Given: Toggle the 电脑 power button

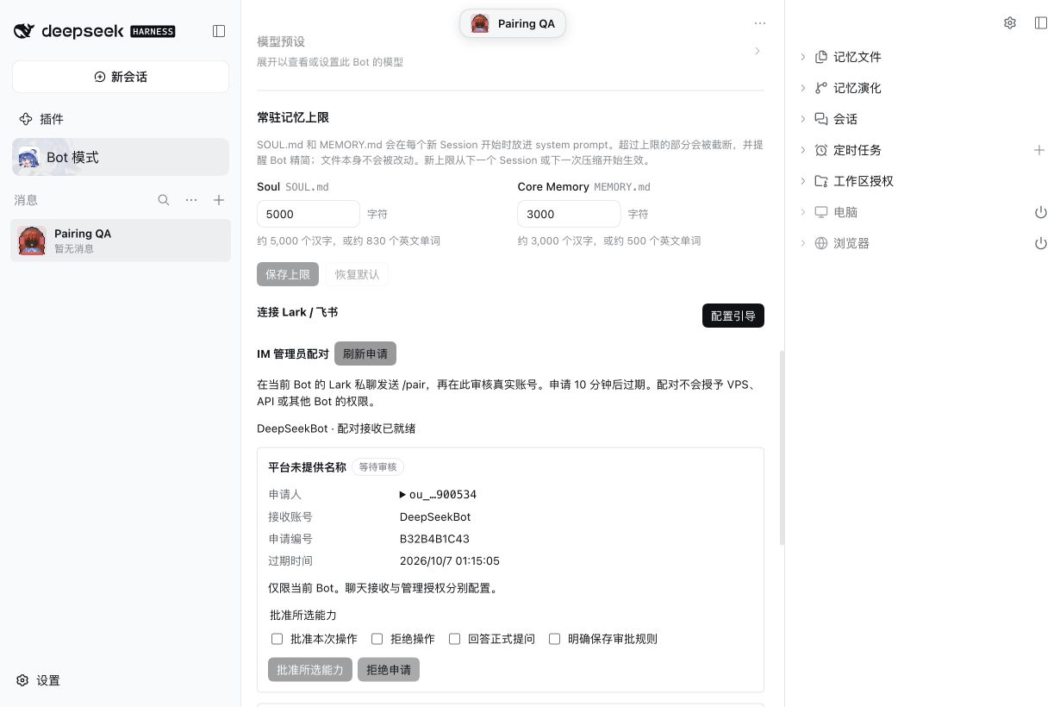Looking at the screenshot, I should pyautogui.click(x=1040, y=212).
